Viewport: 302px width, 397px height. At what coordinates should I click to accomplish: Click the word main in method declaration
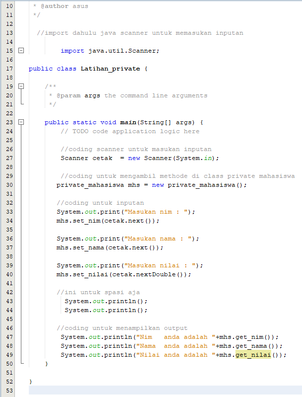[128, 122]
